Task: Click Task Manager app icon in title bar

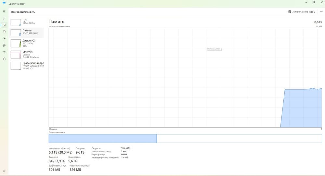Action: coord(4,3)
